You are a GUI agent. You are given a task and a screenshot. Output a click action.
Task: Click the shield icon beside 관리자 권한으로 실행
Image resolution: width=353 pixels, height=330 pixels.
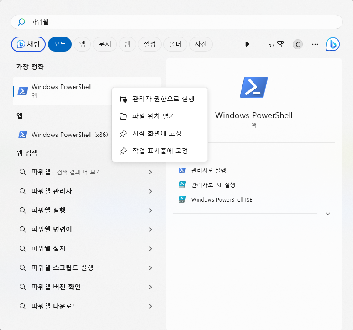123,99
